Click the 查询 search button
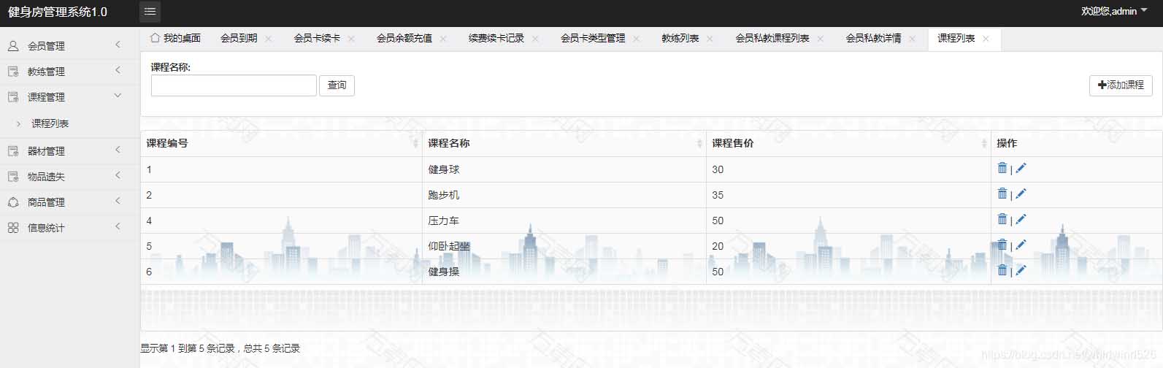The image size is (1163, 368). click(337, 85)
